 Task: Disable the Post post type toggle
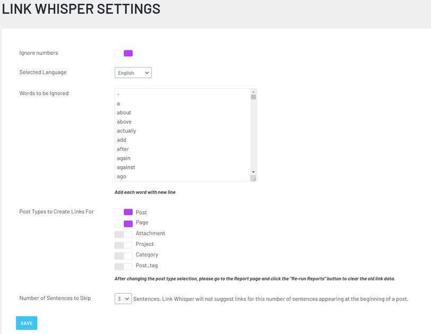pos(124,212)
